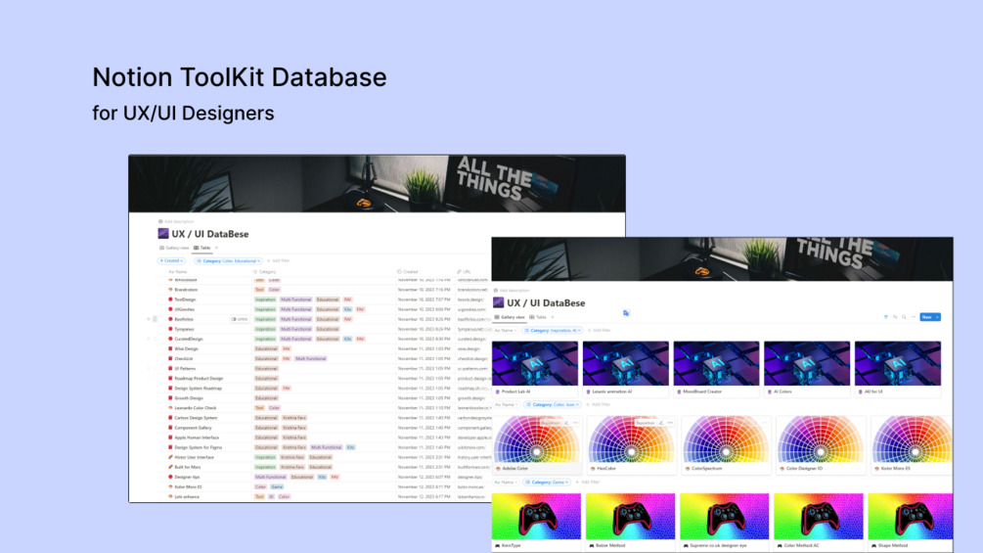Open Category: Color, Educational filter dropdown
Image resolution: width=983 pixels, height=553 pixels.
[228, 260]
